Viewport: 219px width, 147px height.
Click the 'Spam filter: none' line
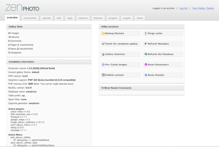click(18, 100)
